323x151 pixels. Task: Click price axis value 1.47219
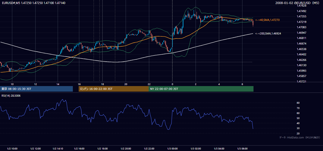point(301,22)
